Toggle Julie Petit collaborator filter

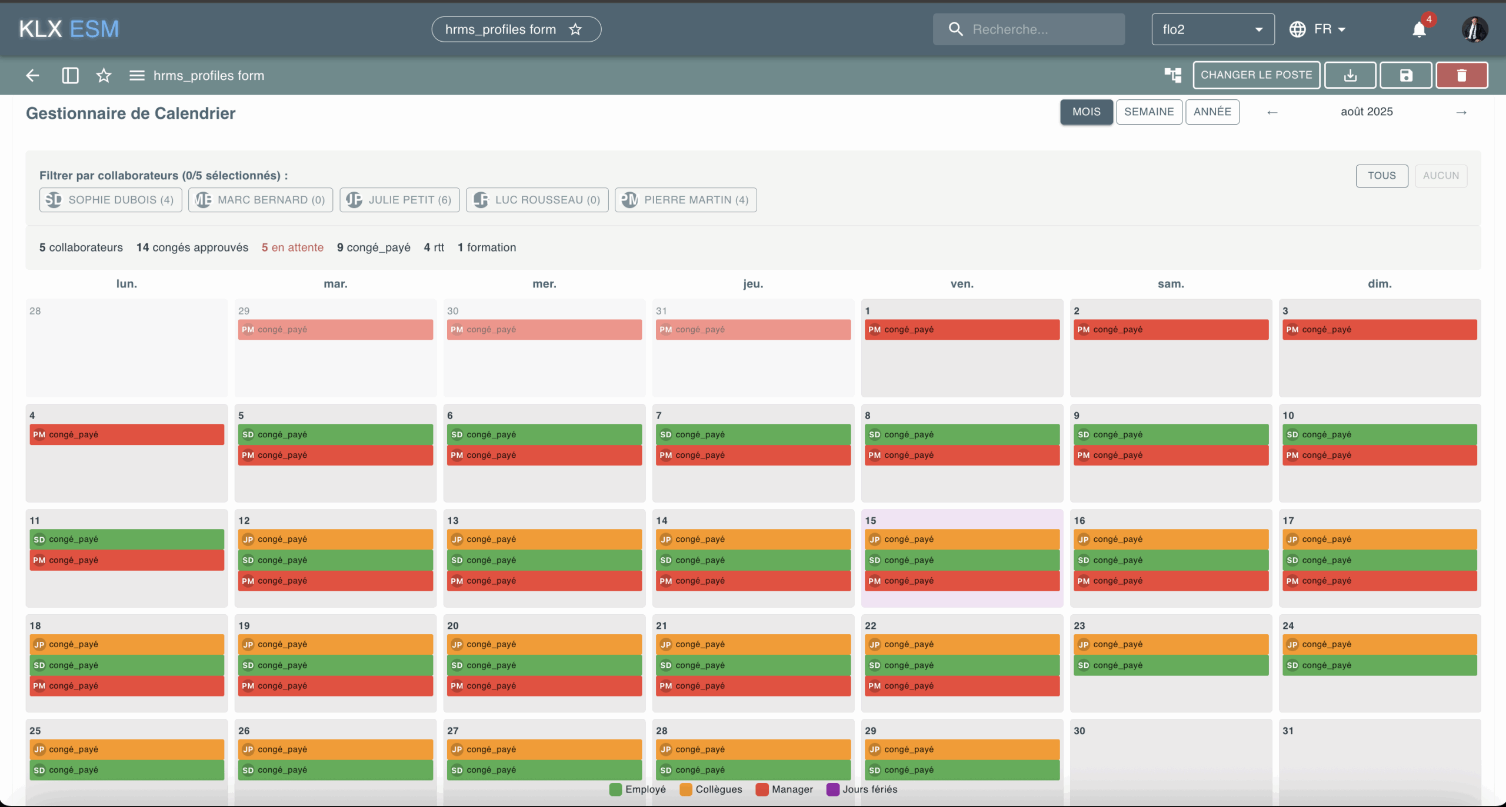(x=399, y=200)
